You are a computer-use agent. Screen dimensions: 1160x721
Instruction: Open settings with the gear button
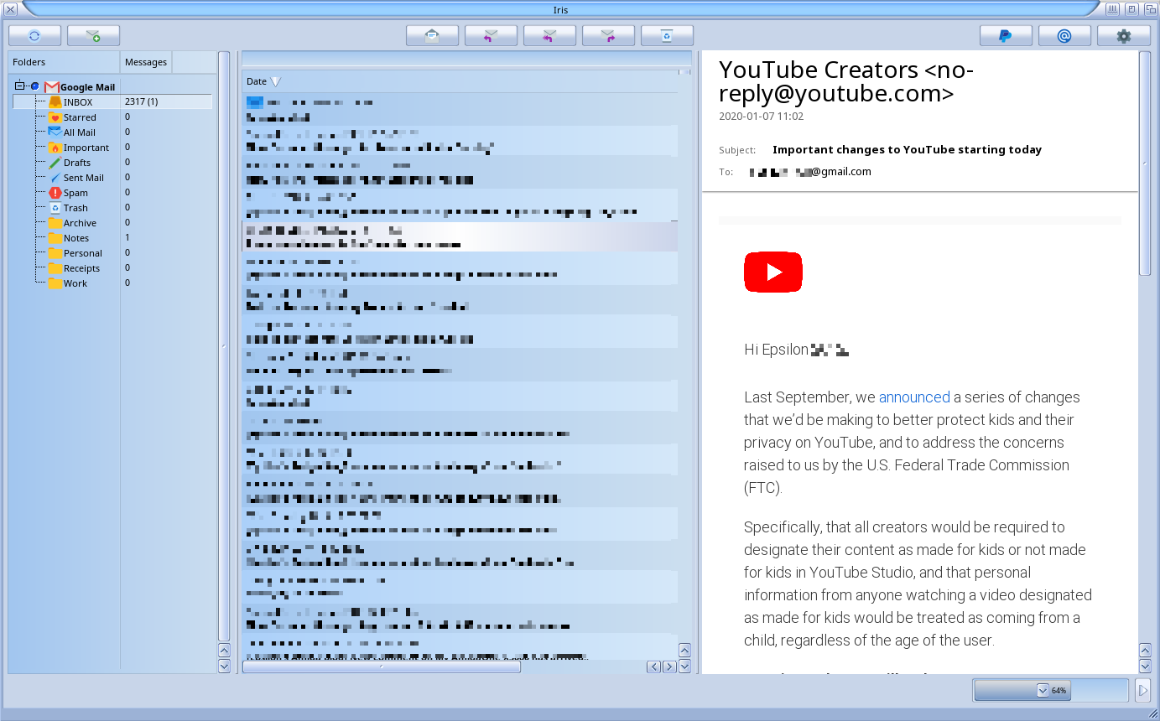pyautogui.click(x=1123, y=36)
